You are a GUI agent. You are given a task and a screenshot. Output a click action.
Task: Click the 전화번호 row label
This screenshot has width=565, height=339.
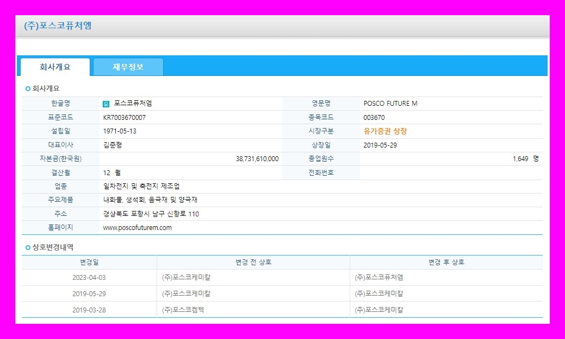pyautogui.click(x=321, y=172)
